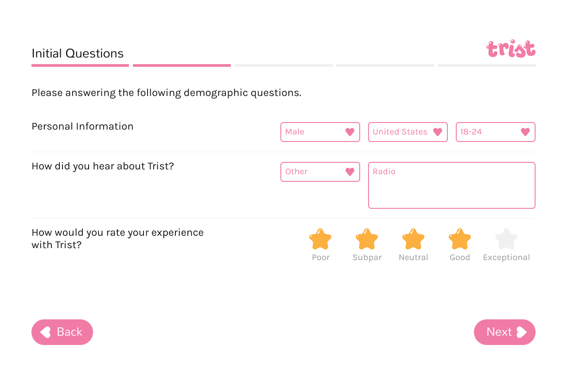Click the Poor rating star
Screen dimensions: 567x368
[x=320, y=239]
